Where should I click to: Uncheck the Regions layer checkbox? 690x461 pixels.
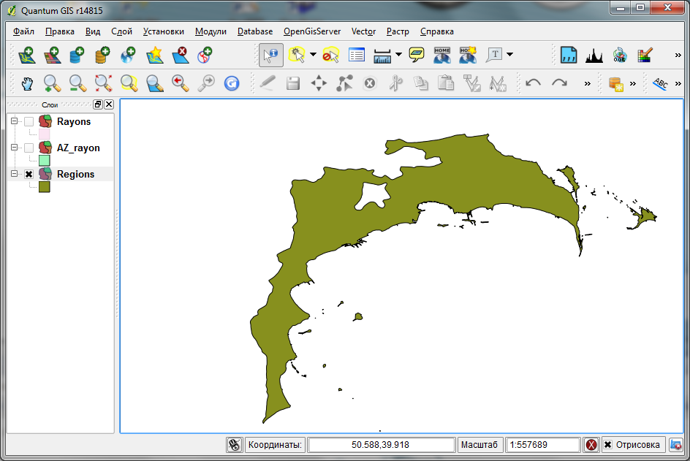29,175
